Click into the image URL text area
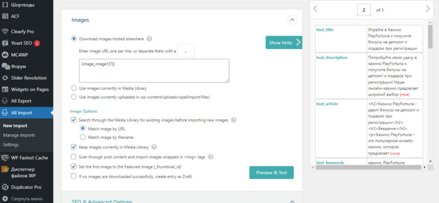The width and height of the screenshot is (439, 203). 154,71
